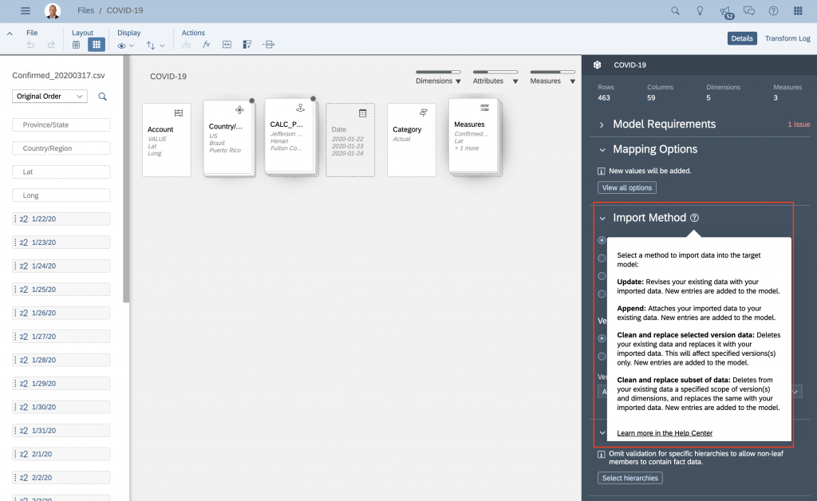Select the 1/22/20 source column
Image resolution: width=817 pixels, height=501 pixels.
coord(61,219)
